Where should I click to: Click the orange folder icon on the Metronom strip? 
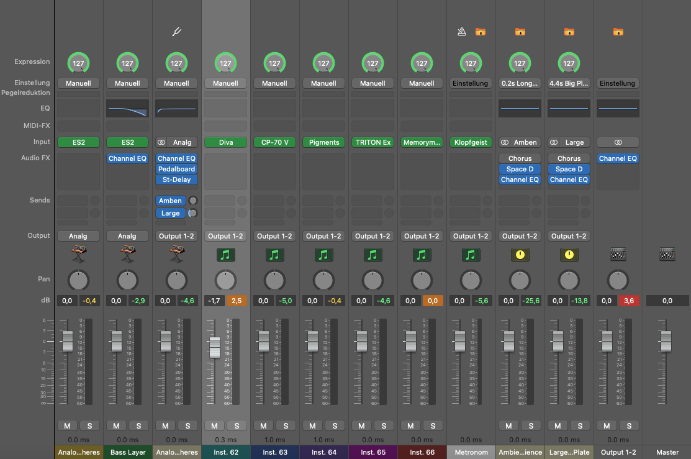[481, 32]
